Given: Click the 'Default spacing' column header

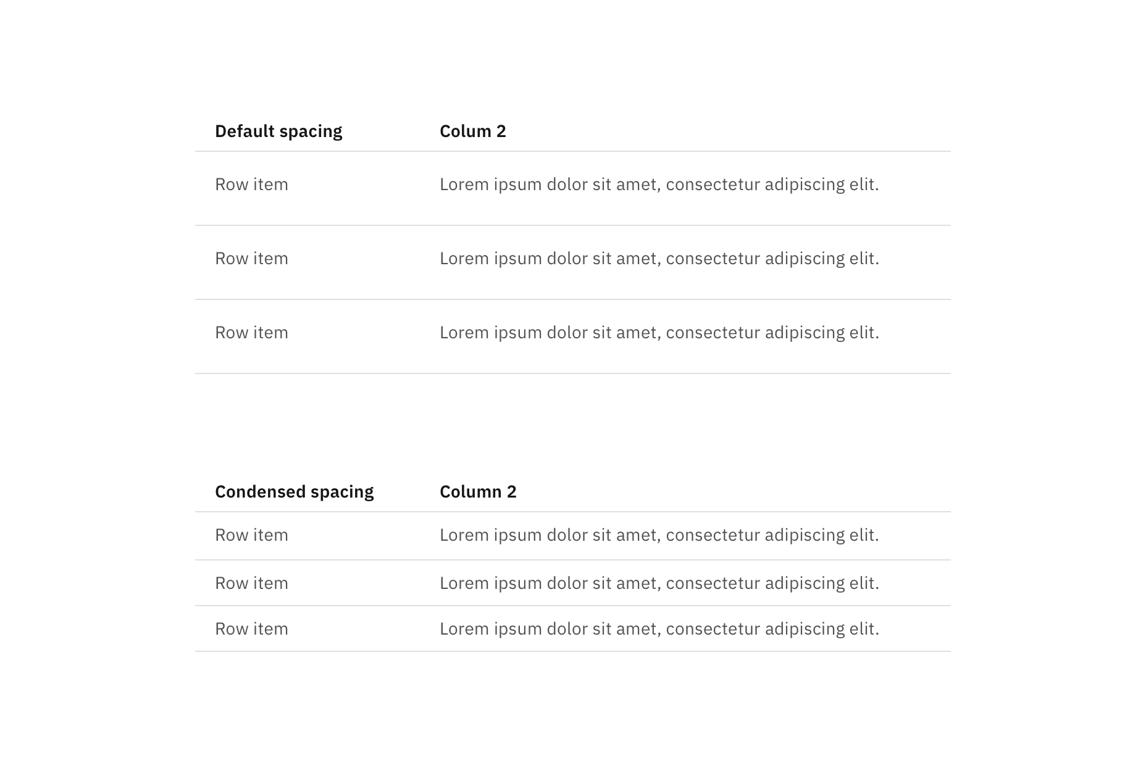Looking at the screenshot, I should (x=279, y=131).
